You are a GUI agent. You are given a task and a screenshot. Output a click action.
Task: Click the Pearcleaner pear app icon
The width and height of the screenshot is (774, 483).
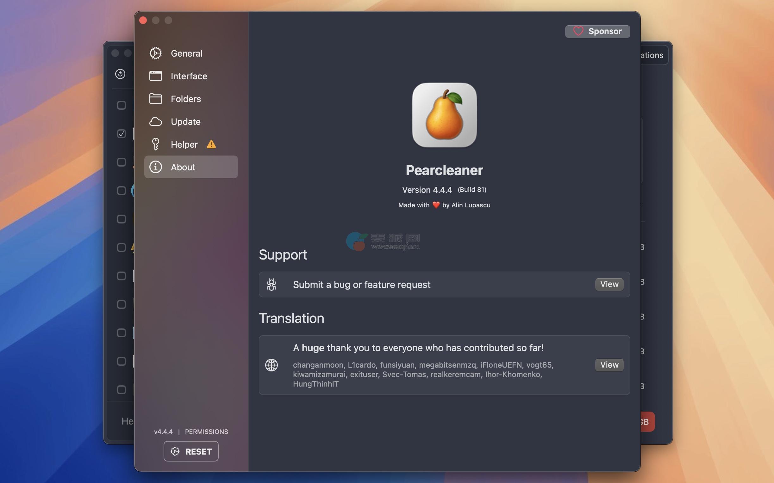click(444, 115)
